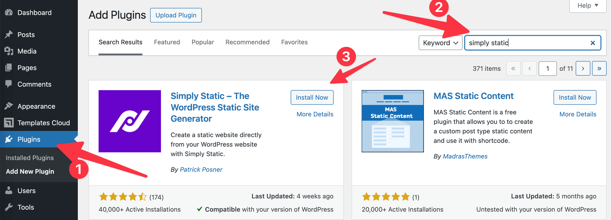Open the Keyword search type dropdown

(x=440, y=43)
